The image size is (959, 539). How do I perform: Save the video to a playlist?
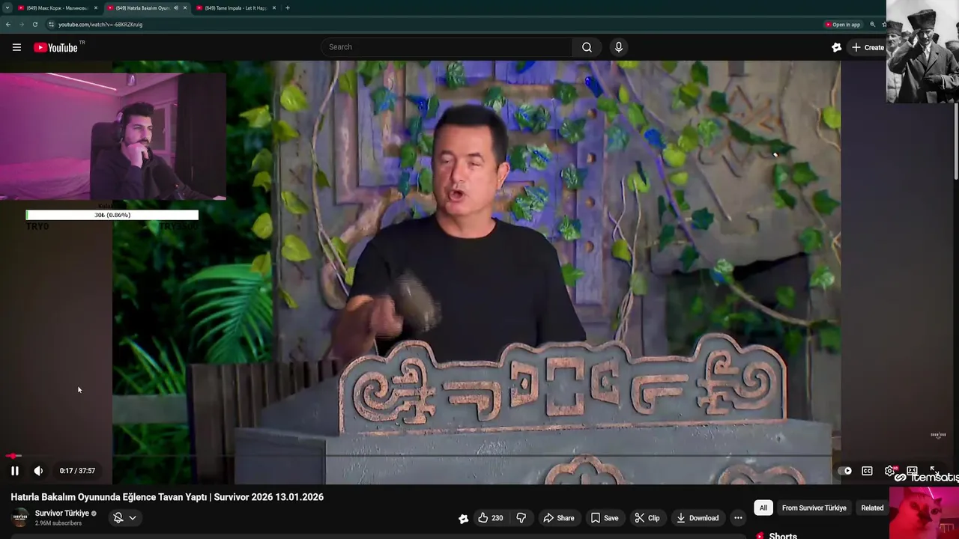click(604, 518)
